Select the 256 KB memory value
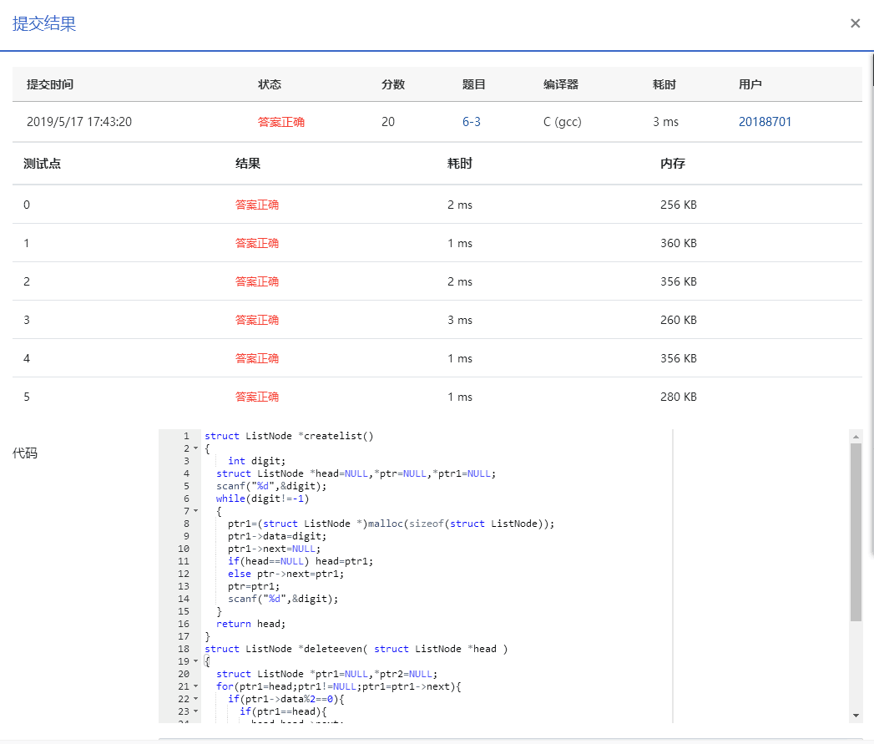874x744 pixels. coord(679,205)
